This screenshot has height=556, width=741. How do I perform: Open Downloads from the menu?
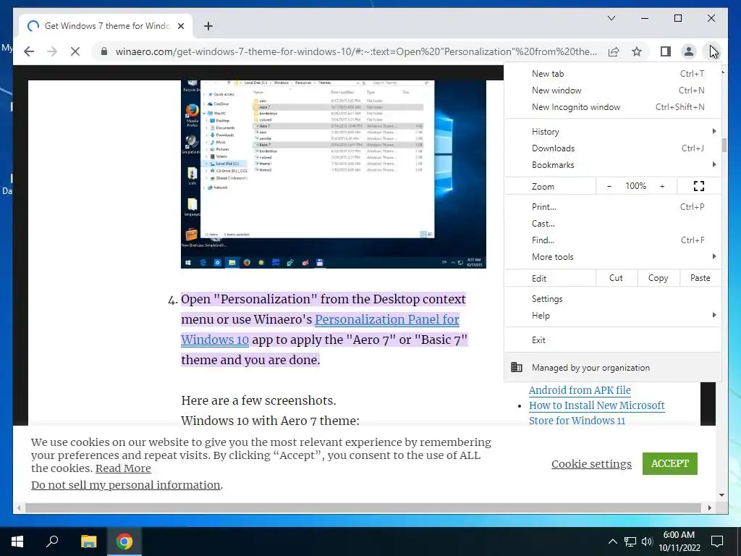[612, 148]
